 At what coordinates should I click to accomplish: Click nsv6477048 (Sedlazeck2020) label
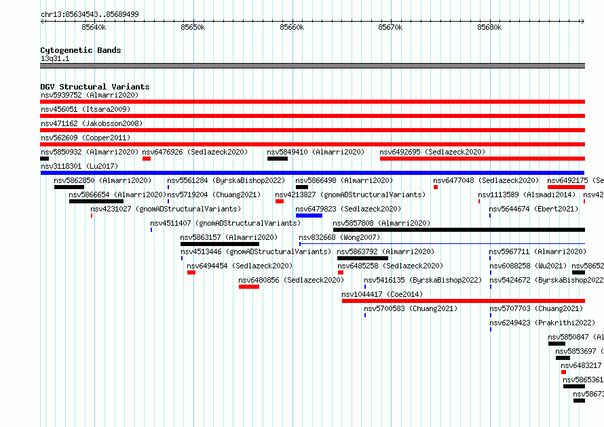click(x=486, y=180)
